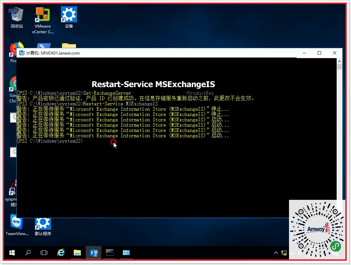Select the sysprep desktop shortcut
This screenshot has height=265, width=351.
(x=11, y=194)
